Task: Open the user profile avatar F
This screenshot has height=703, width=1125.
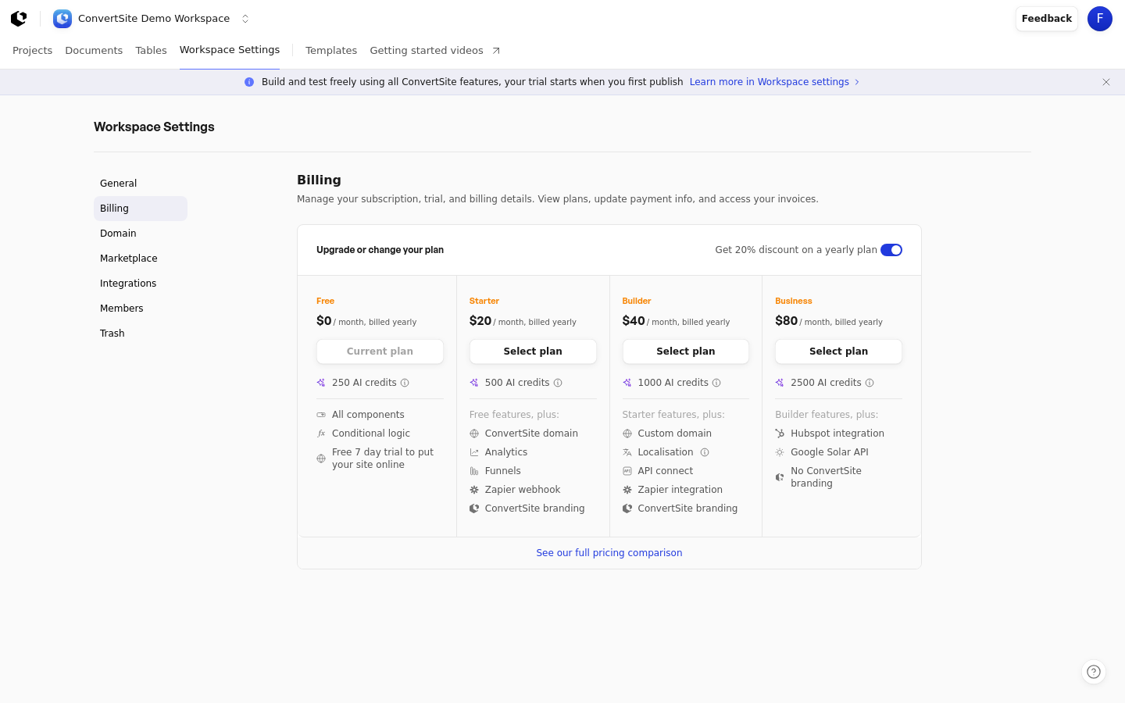Action: click(x=1100, y=19)
